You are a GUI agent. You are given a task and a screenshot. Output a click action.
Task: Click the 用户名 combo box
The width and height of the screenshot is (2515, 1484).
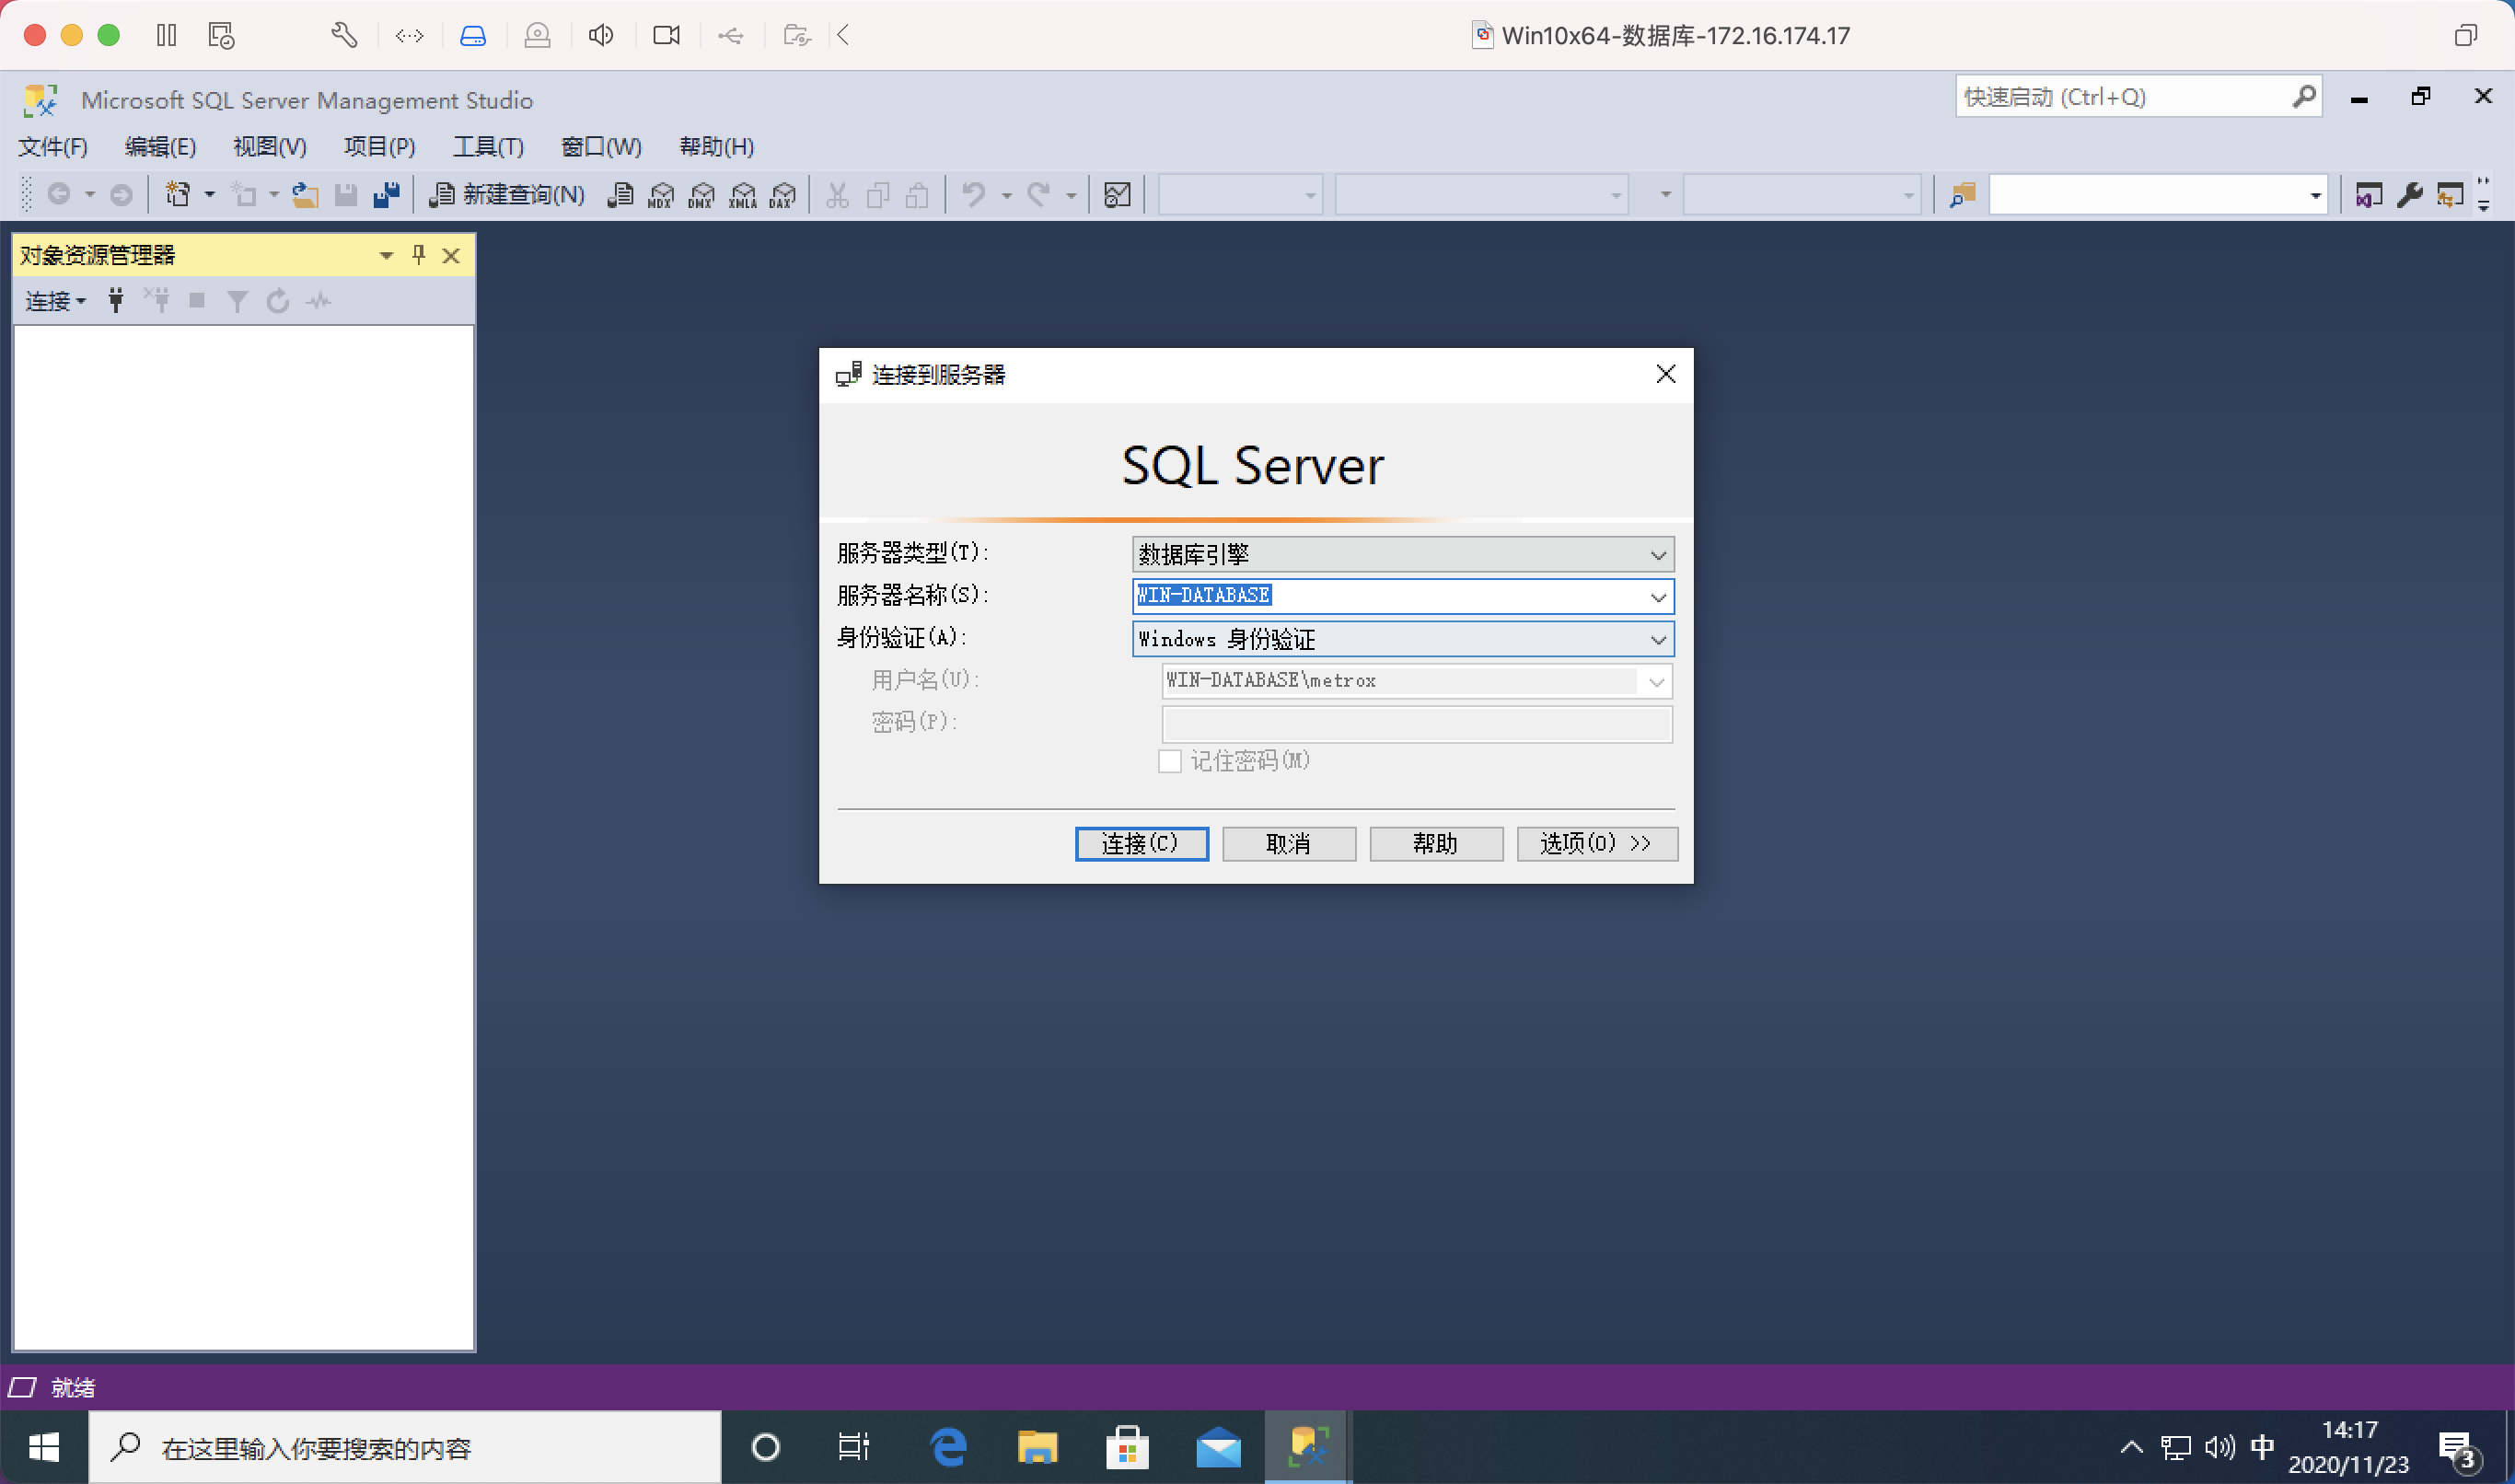point(1416,681)
